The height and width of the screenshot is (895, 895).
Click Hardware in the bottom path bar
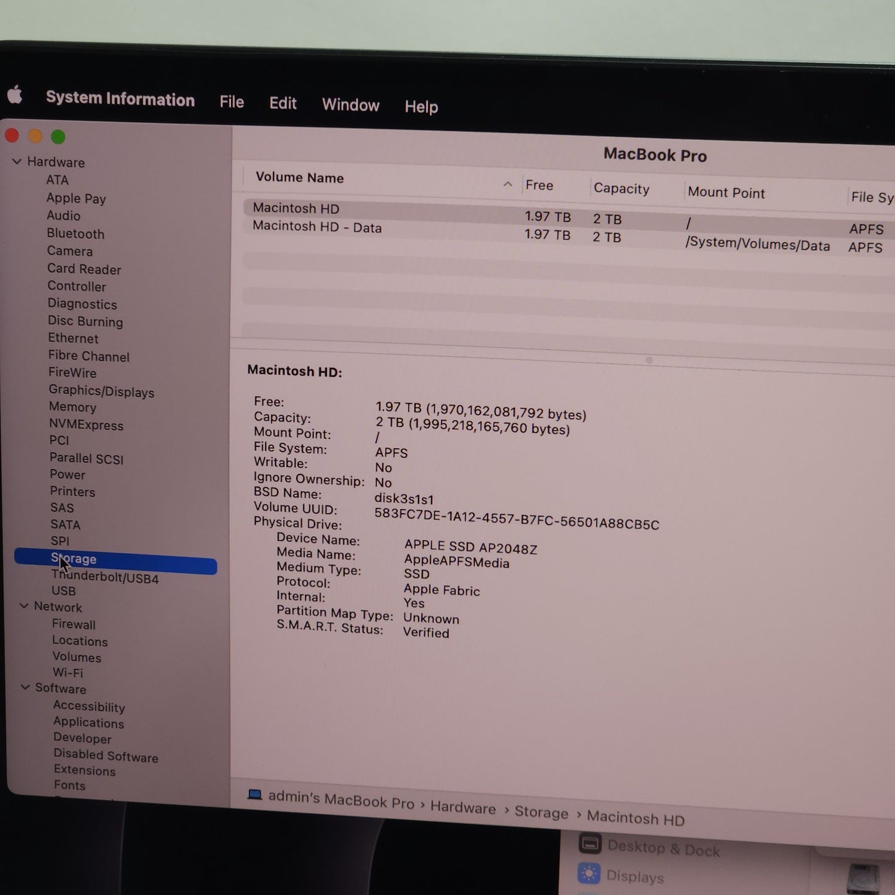[463, 808]
